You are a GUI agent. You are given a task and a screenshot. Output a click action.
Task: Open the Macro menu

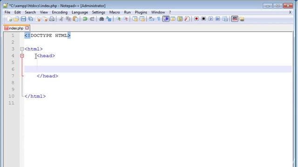click(115, 13)
